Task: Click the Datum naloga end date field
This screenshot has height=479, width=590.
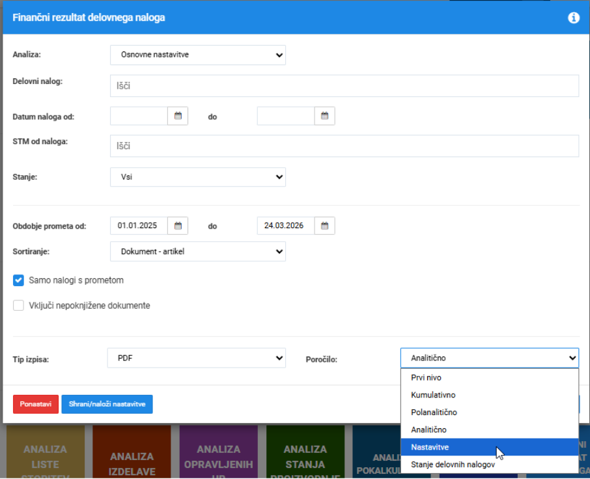Action: click(286, 116)
